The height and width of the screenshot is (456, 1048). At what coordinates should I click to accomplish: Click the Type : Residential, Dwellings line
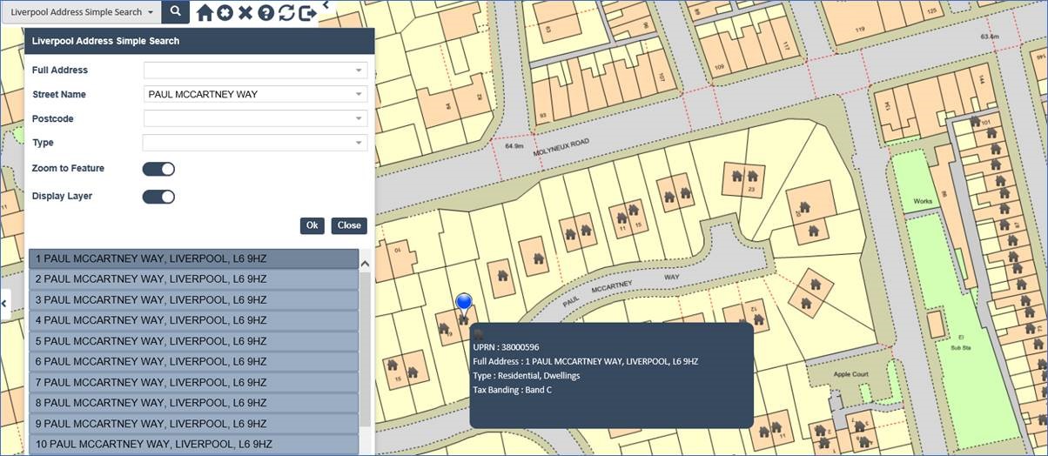pos(526,375)
